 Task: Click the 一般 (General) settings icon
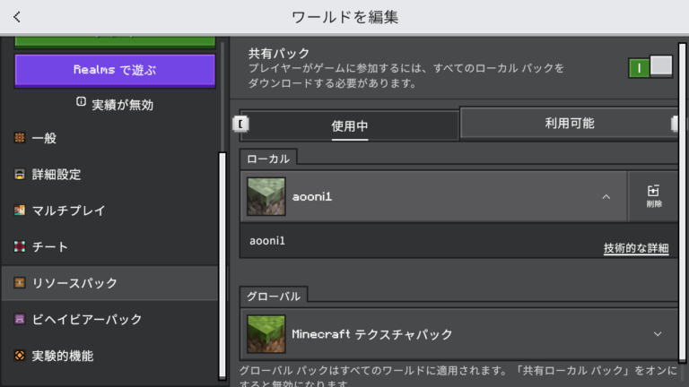click(19, 138)
